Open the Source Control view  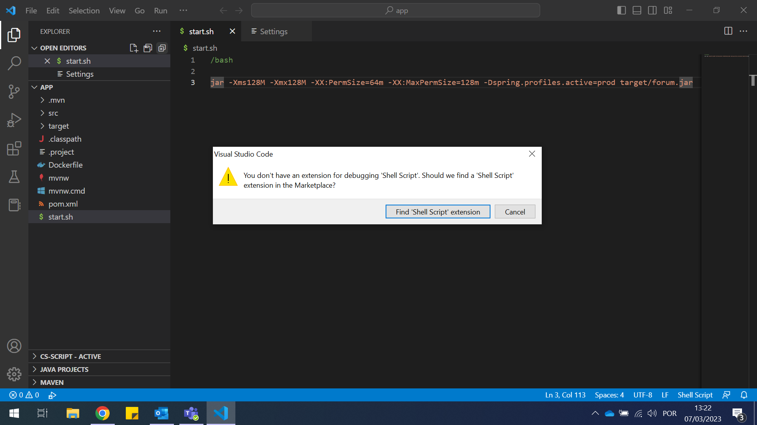pyautogui.click(x=14, y=92)
